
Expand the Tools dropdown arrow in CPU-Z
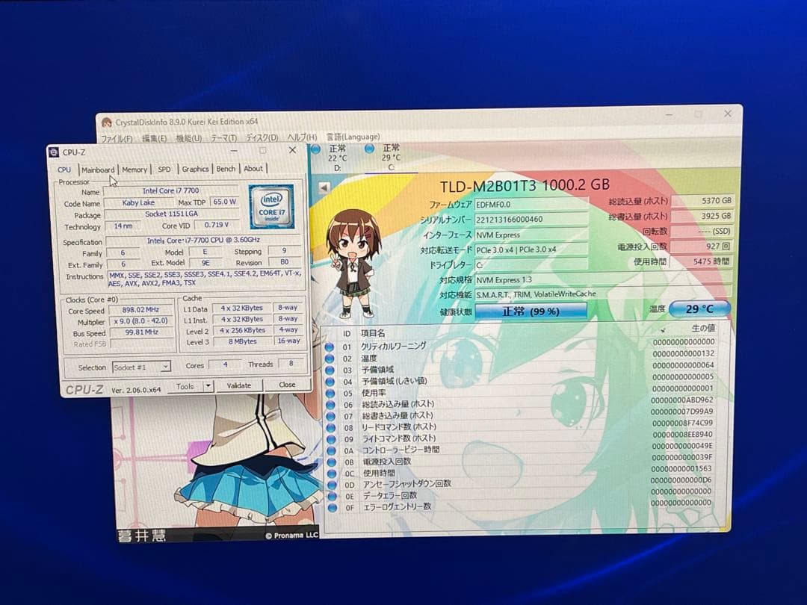click(208, 386)
